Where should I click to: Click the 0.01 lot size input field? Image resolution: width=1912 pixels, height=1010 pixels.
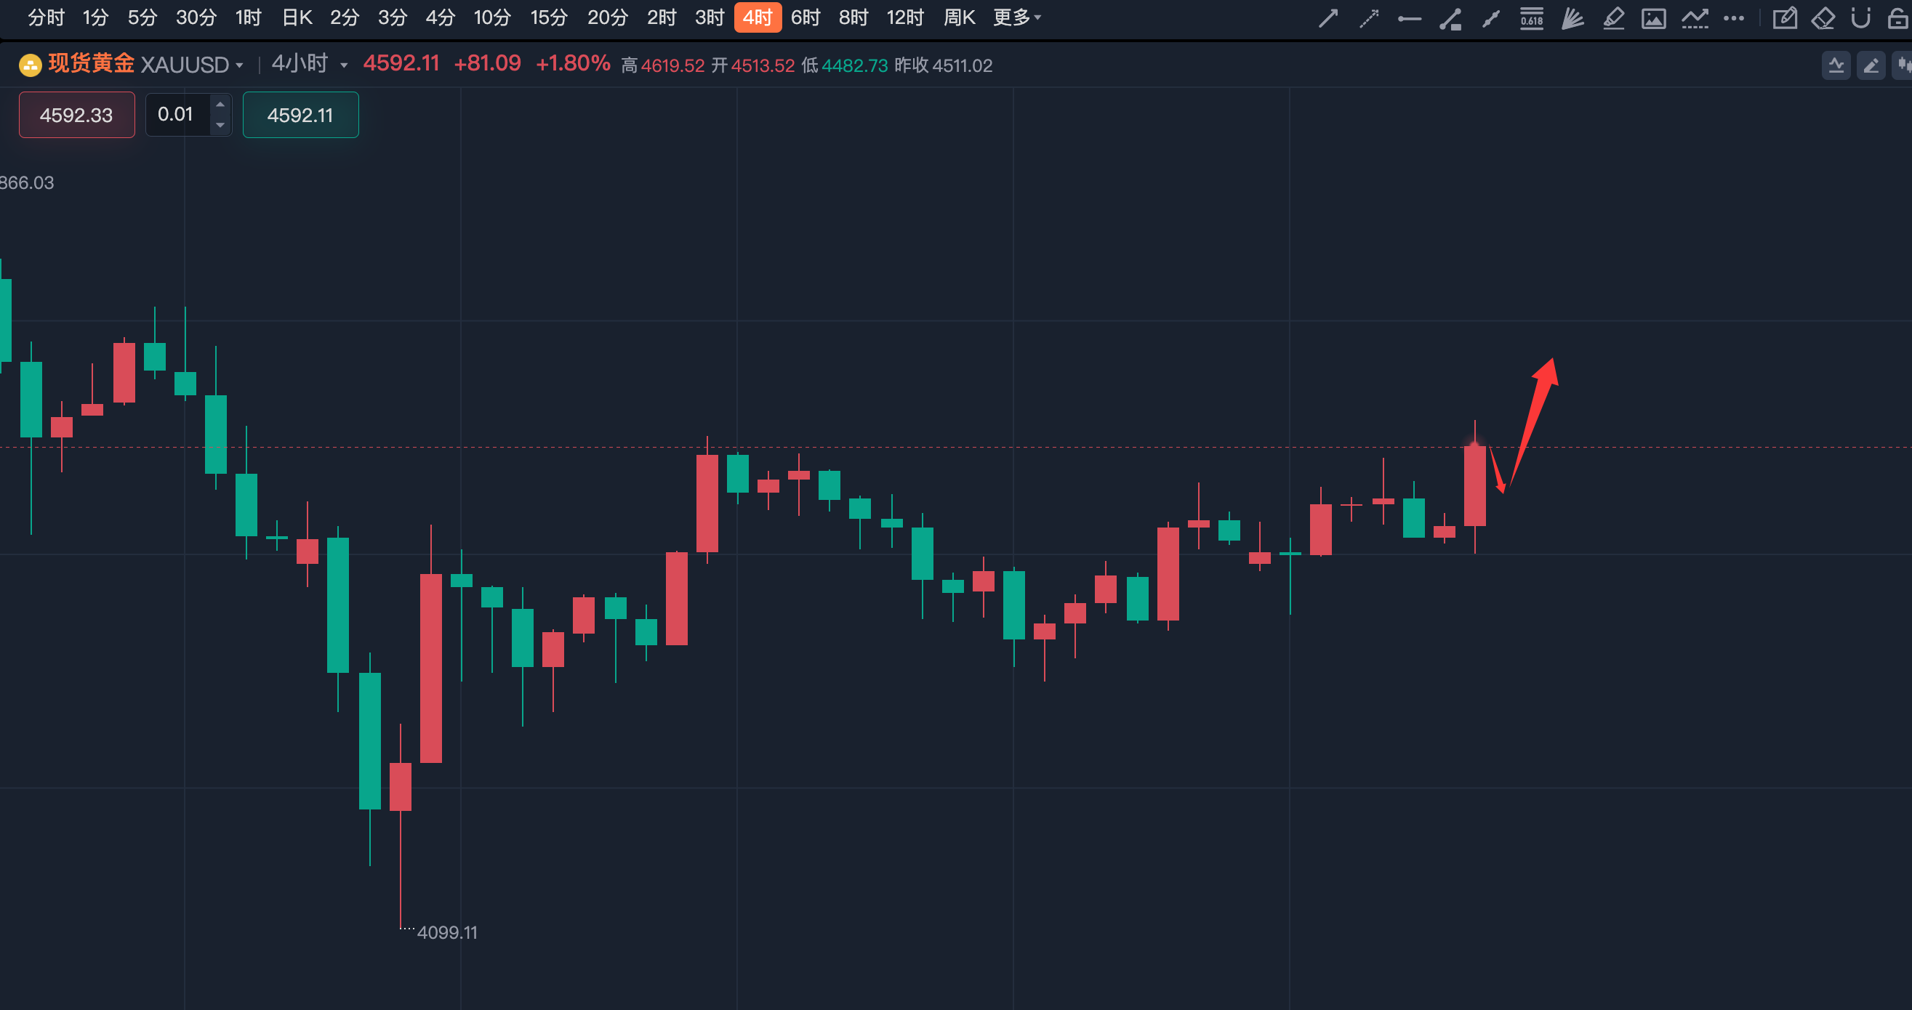[176, 114]
